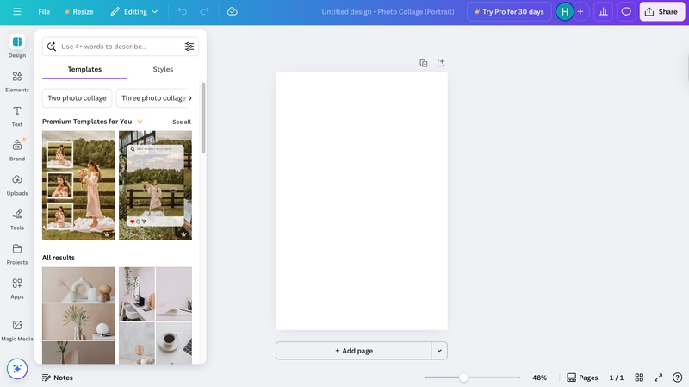
Task: Select the Two photo collage chip
Action: point(77,98)
